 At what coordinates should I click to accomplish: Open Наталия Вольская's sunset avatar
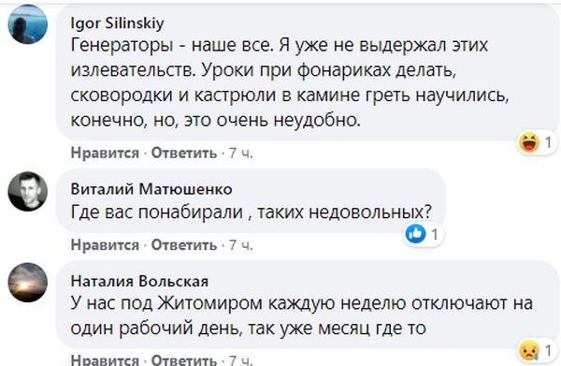pyautogui.click(x=27, y=282)
